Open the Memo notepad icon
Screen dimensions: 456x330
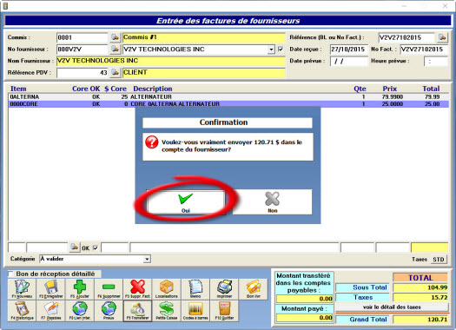[195, 289]
